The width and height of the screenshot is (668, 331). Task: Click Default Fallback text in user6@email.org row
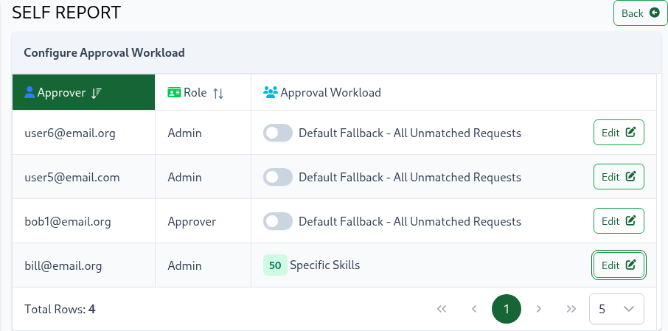(x=410, y=133)
